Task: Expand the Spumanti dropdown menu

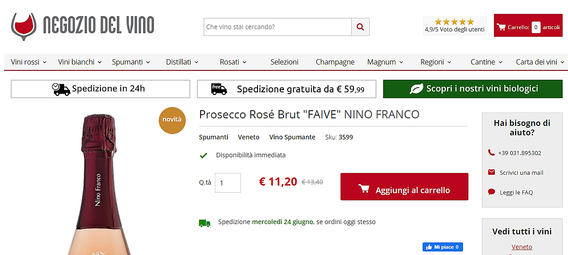Action: (131, 62)
